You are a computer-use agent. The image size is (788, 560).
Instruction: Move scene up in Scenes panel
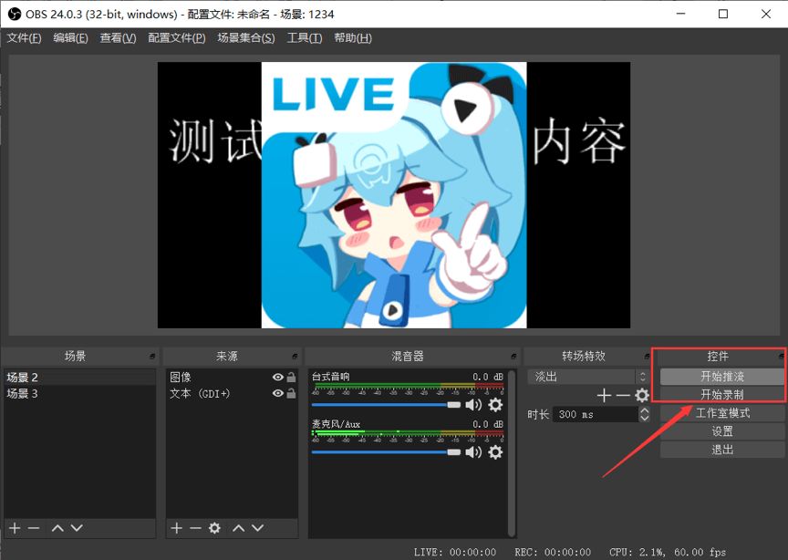click(57, 528)
